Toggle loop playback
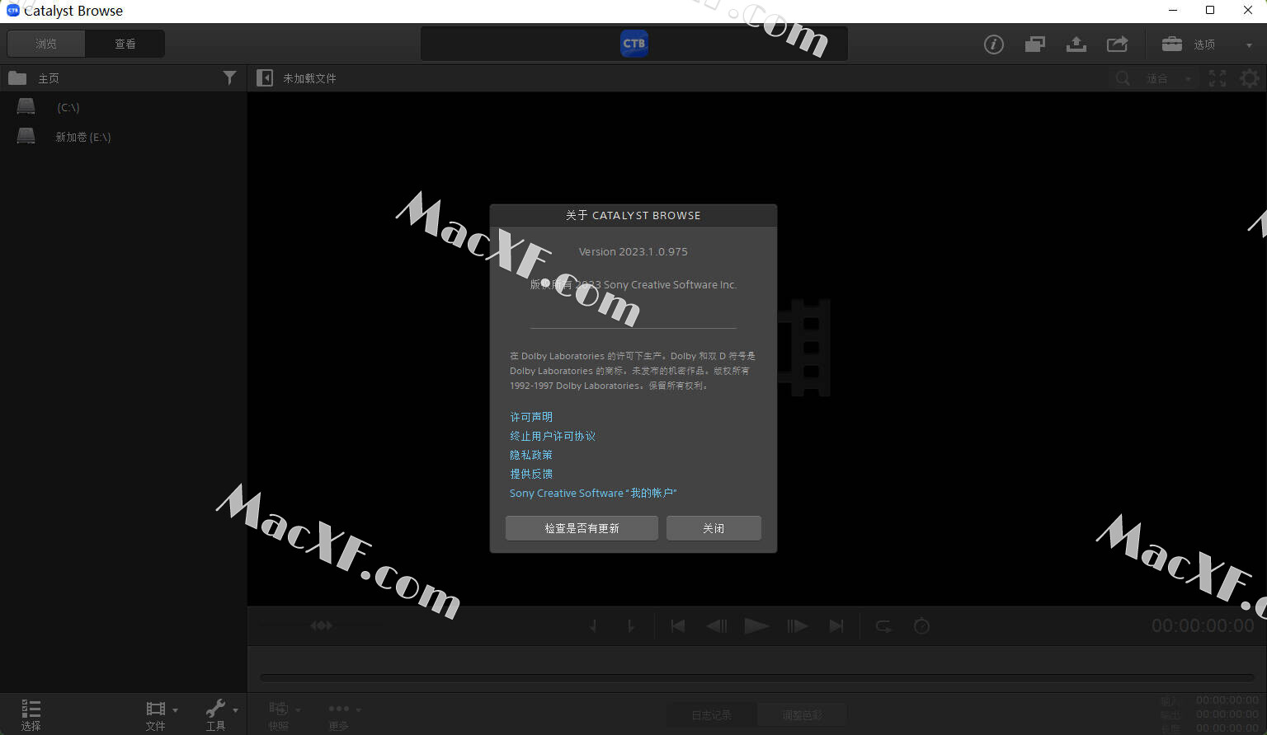 coord(883,626)
